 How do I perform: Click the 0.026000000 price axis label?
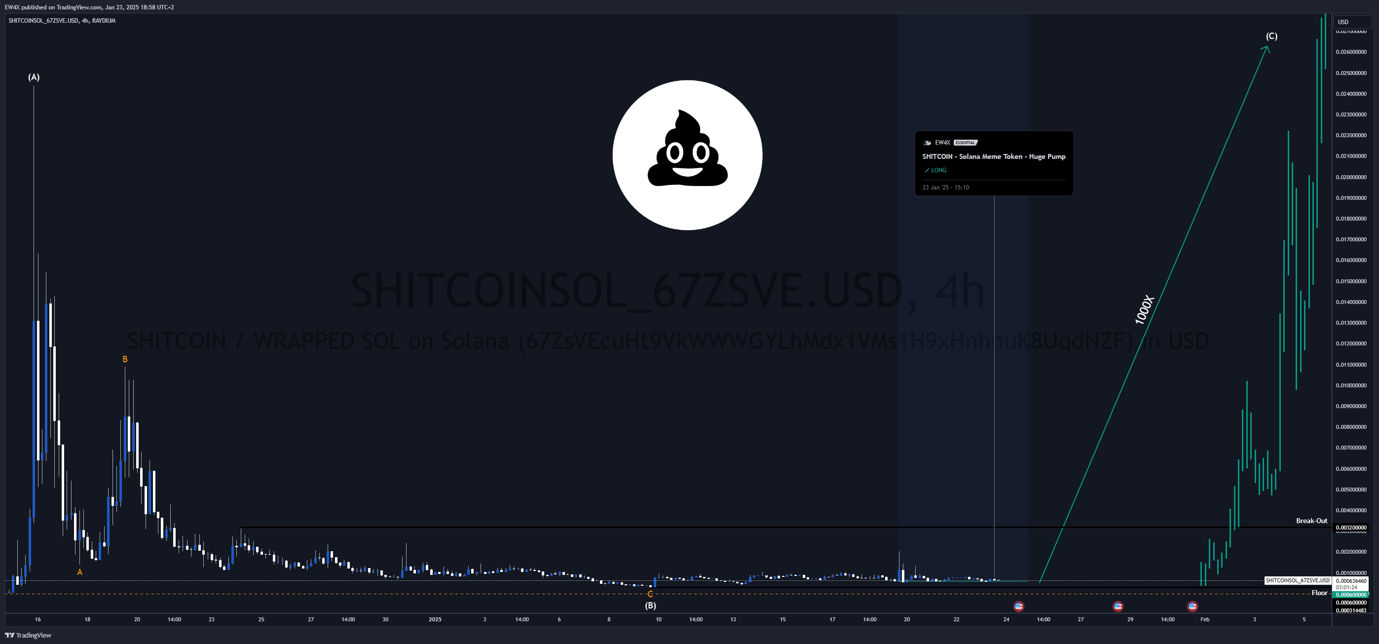coord(1351,52)
